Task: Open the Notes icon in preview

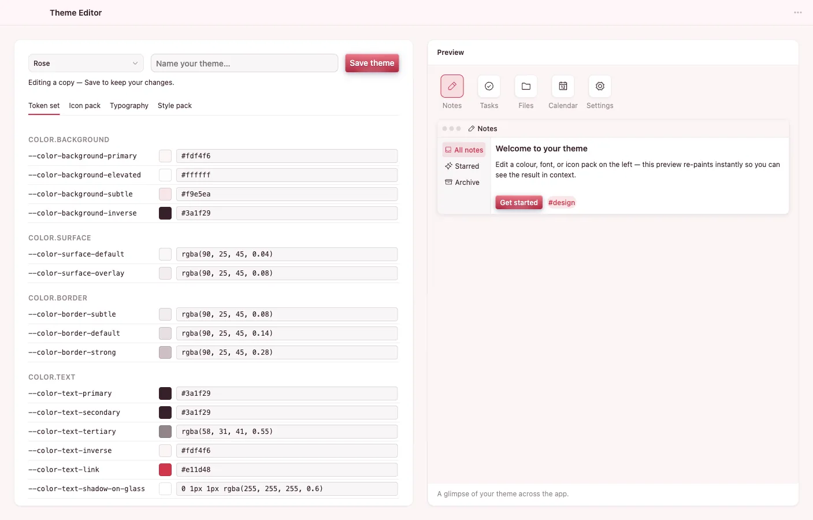Action: pyautogui.click(x=452, y=86)
